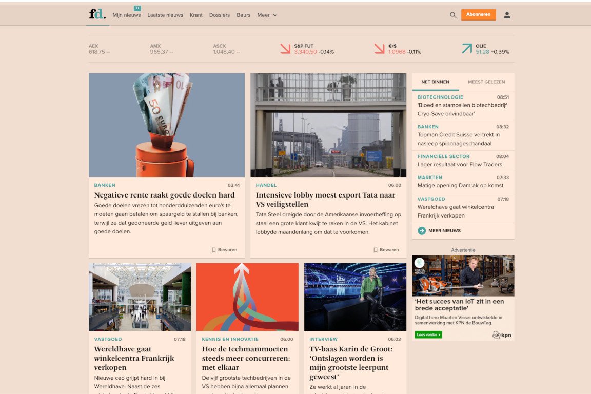
Task: Open Mijn nieuws with 7+ badge
Action: tap(127, 15)
